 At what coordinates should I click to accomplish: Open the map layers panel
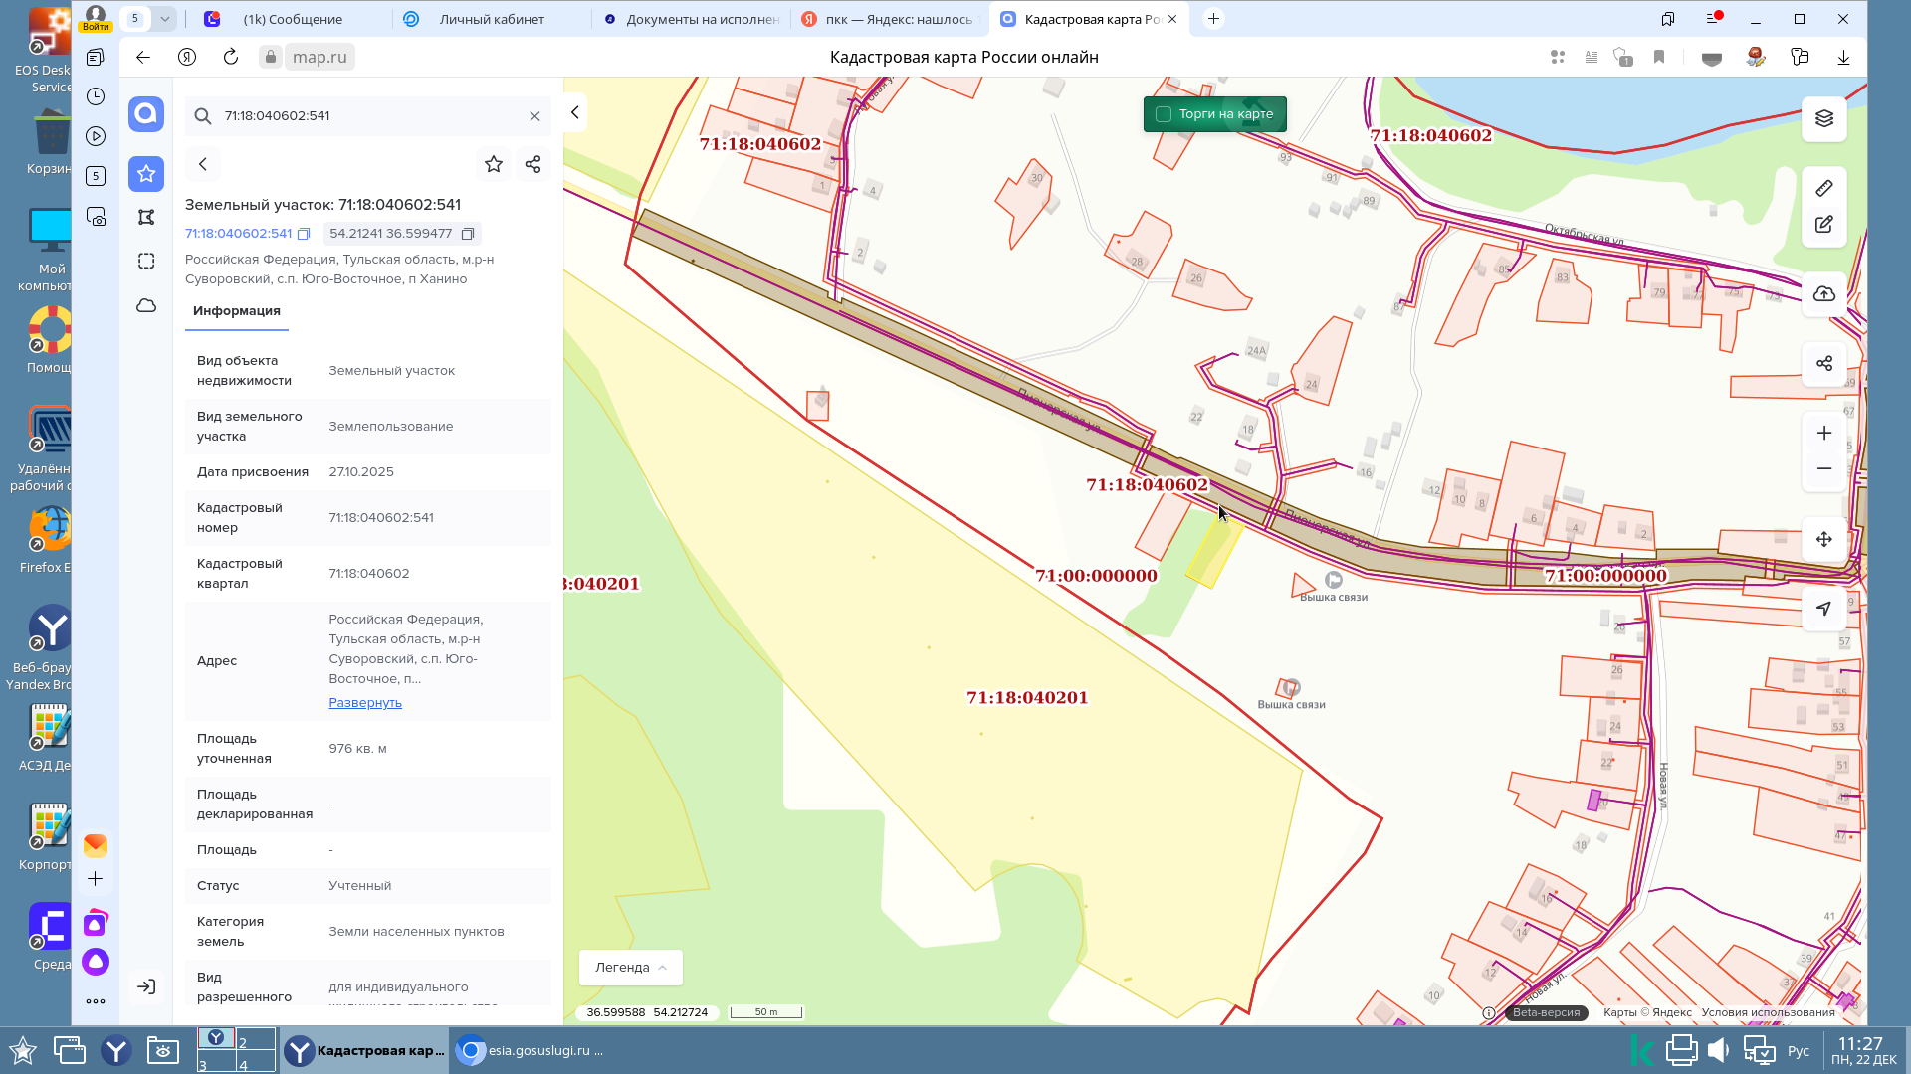[x=1823, y=118]
